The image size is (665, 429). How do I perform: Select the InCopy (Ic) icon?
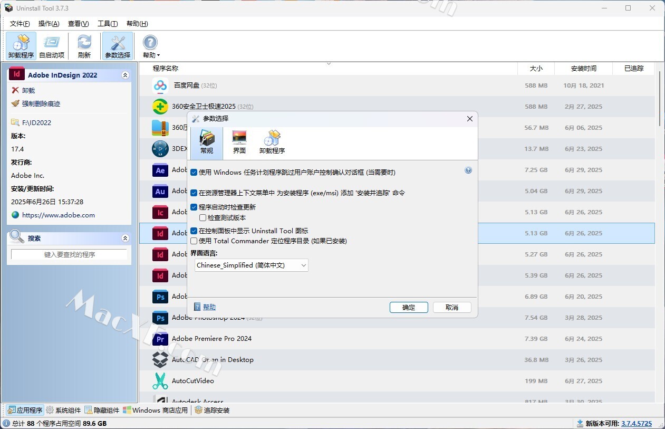pyautogui.click(x=160, y=212)
